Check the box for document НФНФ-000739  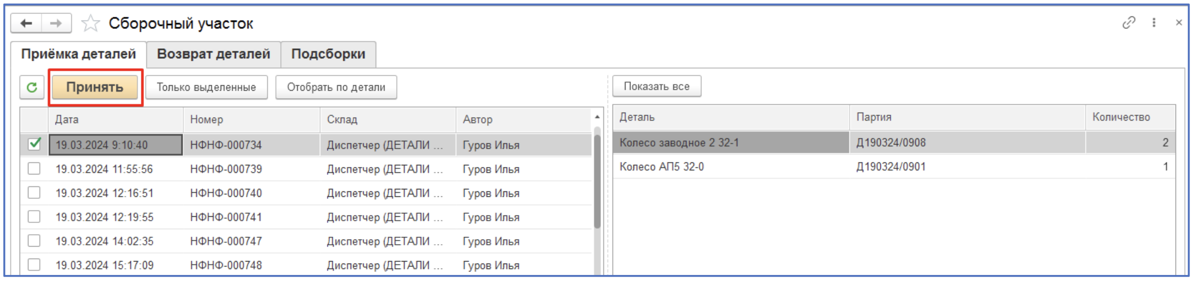tap(34, 169)
